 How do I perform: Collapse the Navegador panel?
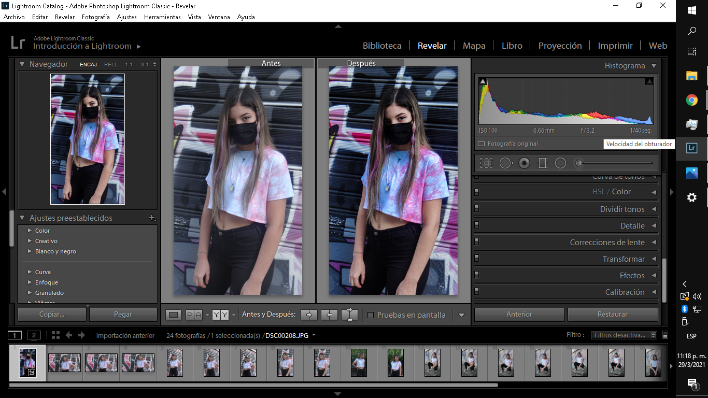22,64
